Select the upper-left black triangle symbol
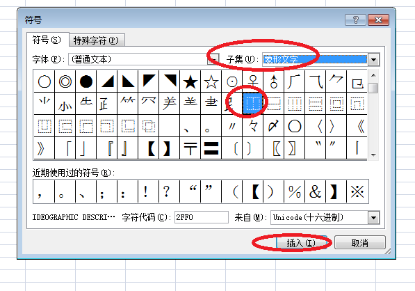415x291 pixels. 149,81
